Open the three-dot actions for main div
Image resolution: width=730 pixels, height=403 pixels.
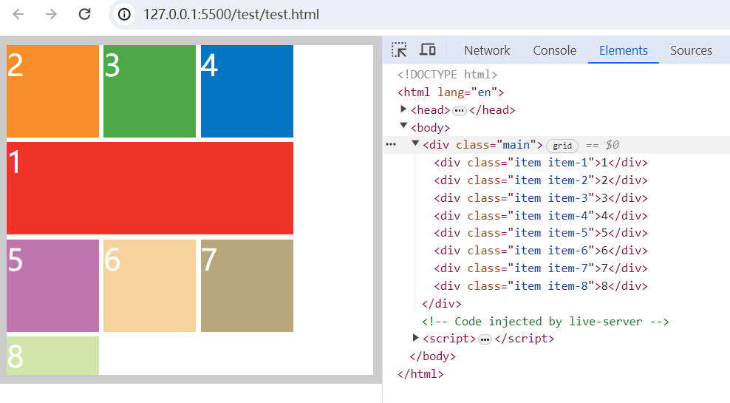tap(391, 144)
